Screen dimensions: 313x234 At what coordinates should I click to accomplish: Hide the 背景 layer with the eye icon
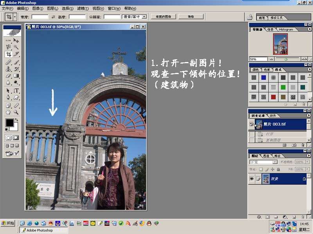pos(252,179)
